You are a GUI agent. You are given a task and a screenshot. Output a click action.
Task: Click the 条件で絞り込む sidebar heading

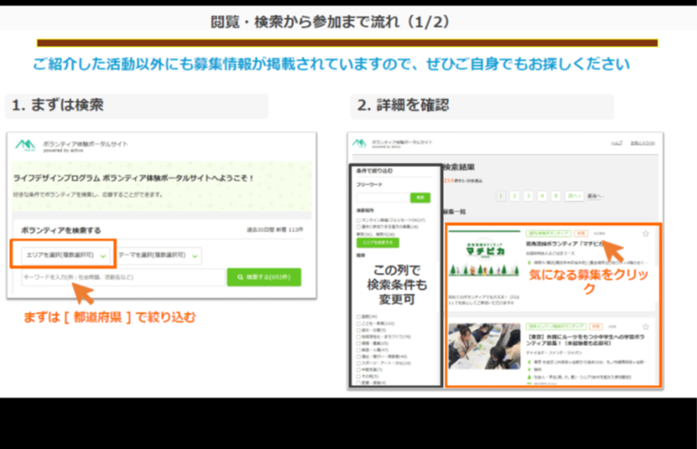point(374,171)
